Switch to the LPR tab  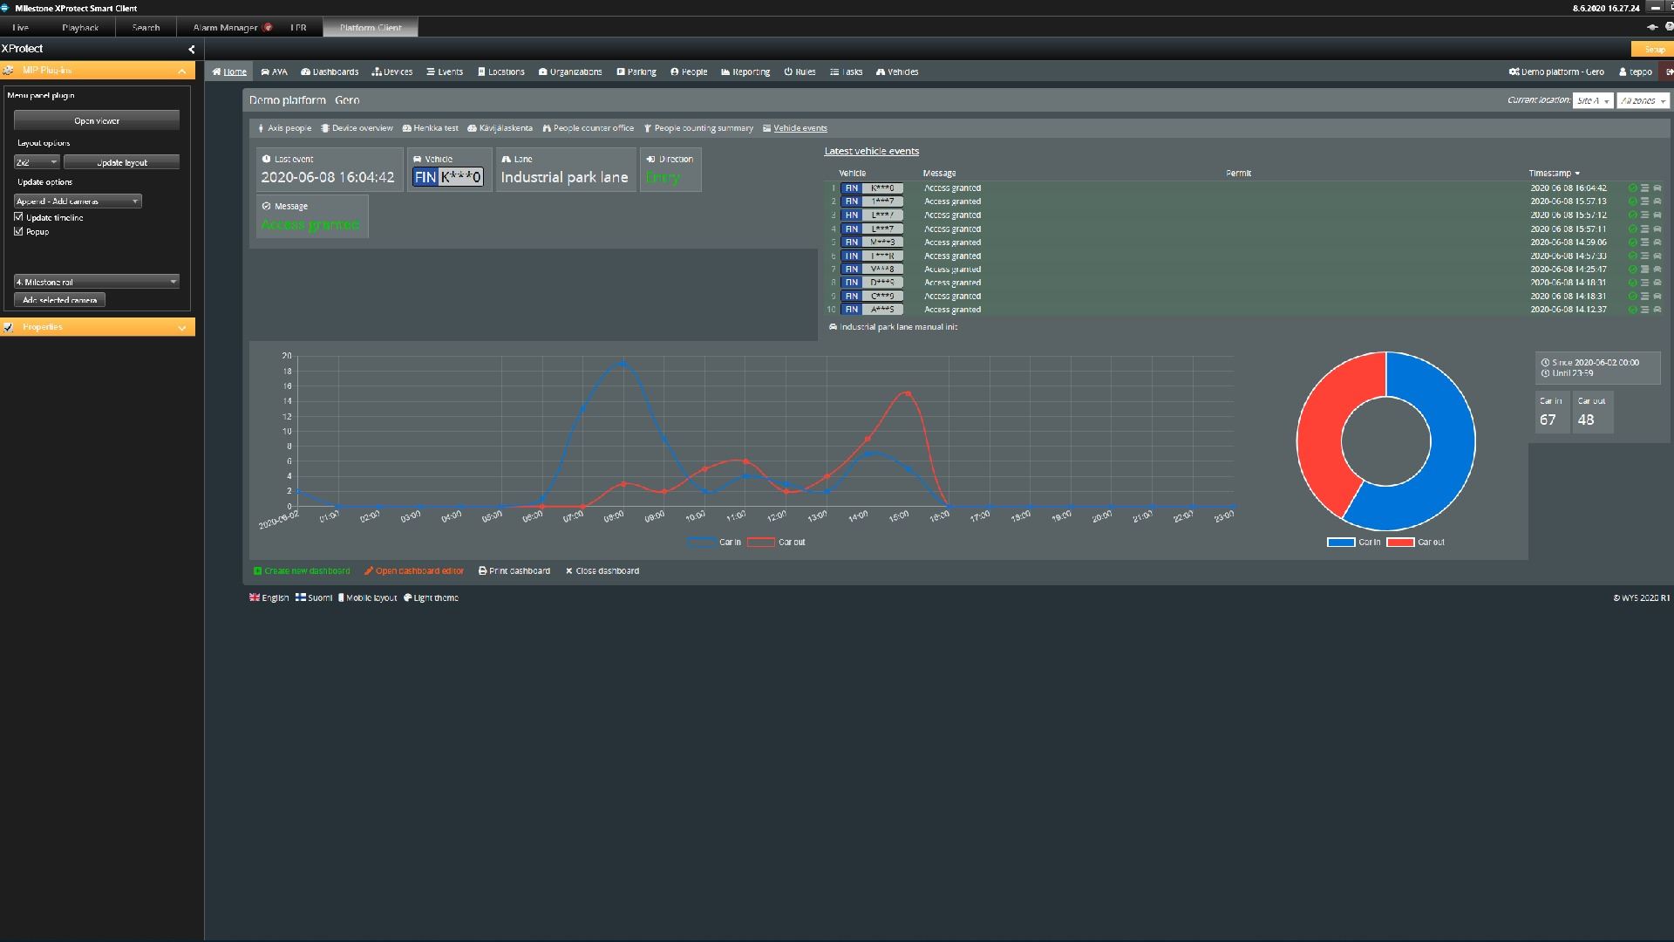[298, 27]
